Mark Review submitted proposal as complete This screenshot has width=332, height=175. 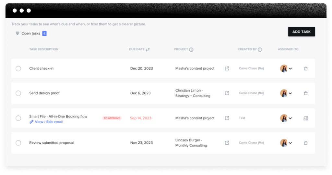[18, 143]
